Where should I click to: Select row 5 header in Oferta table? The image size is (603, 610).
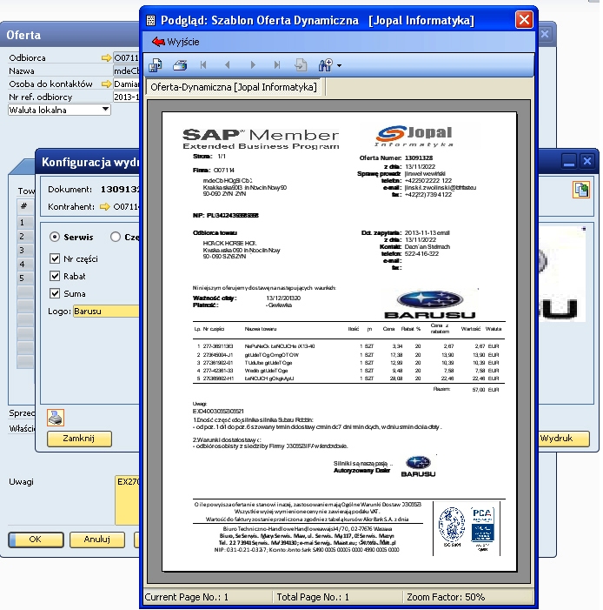coord(26,278)
